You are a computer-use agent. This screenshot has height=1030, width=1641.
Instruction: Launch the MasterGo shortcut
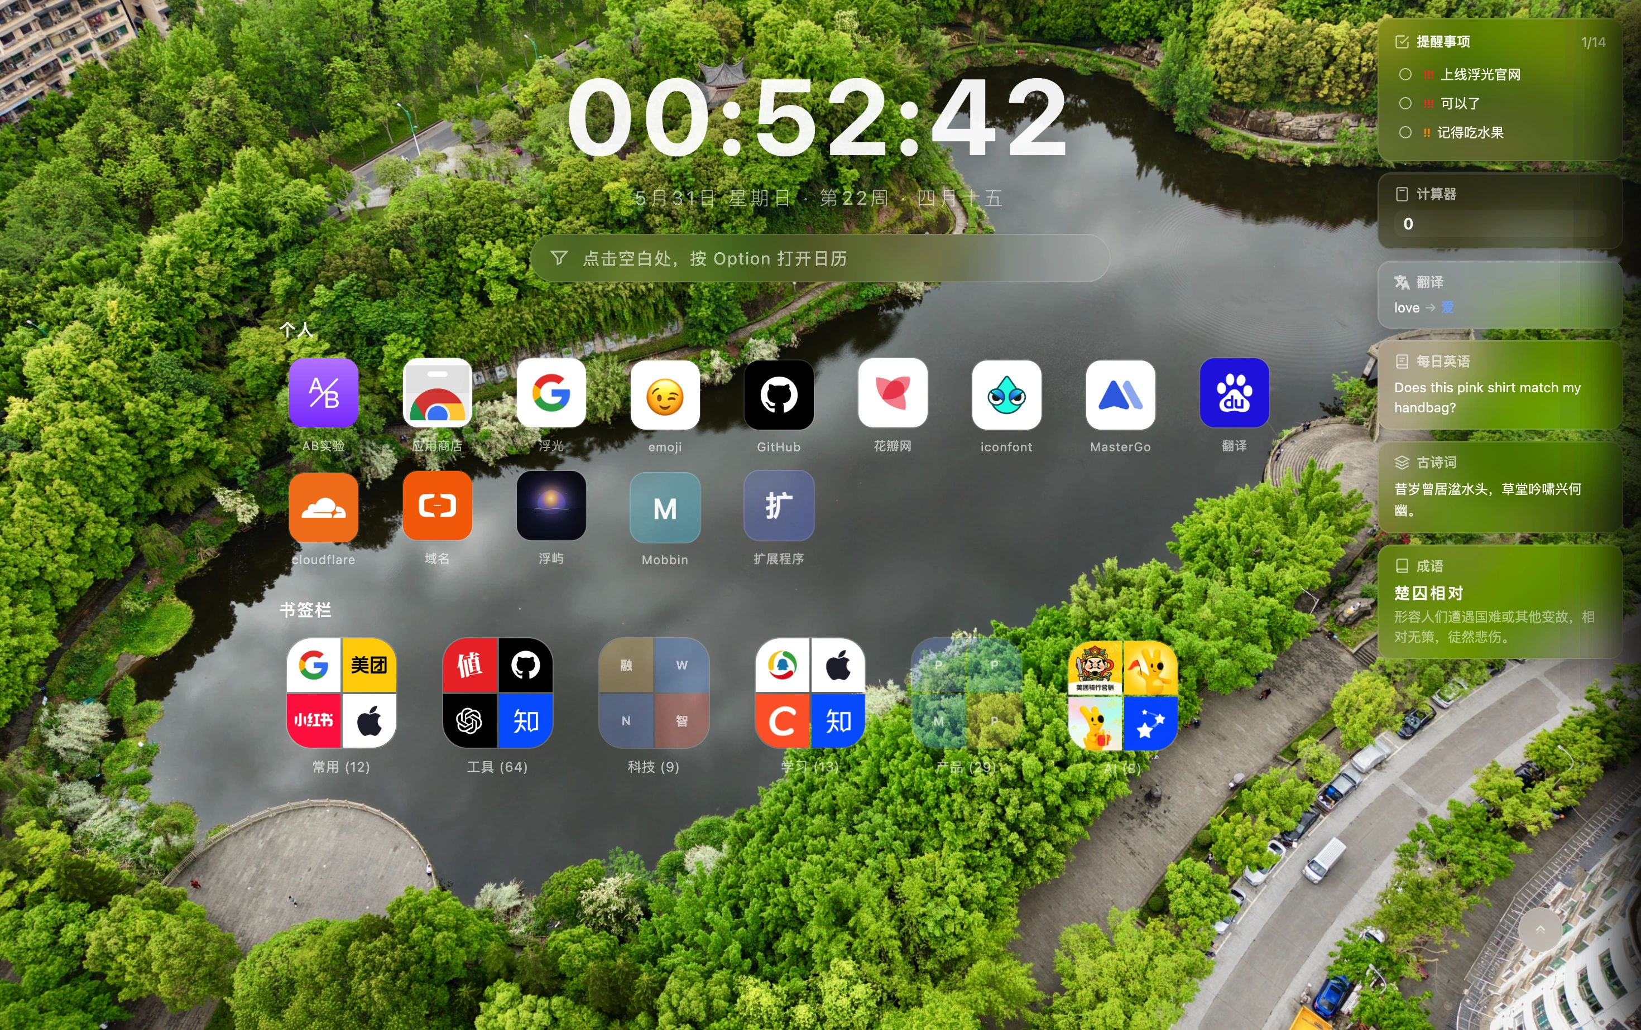click(x=1120, y=394)
